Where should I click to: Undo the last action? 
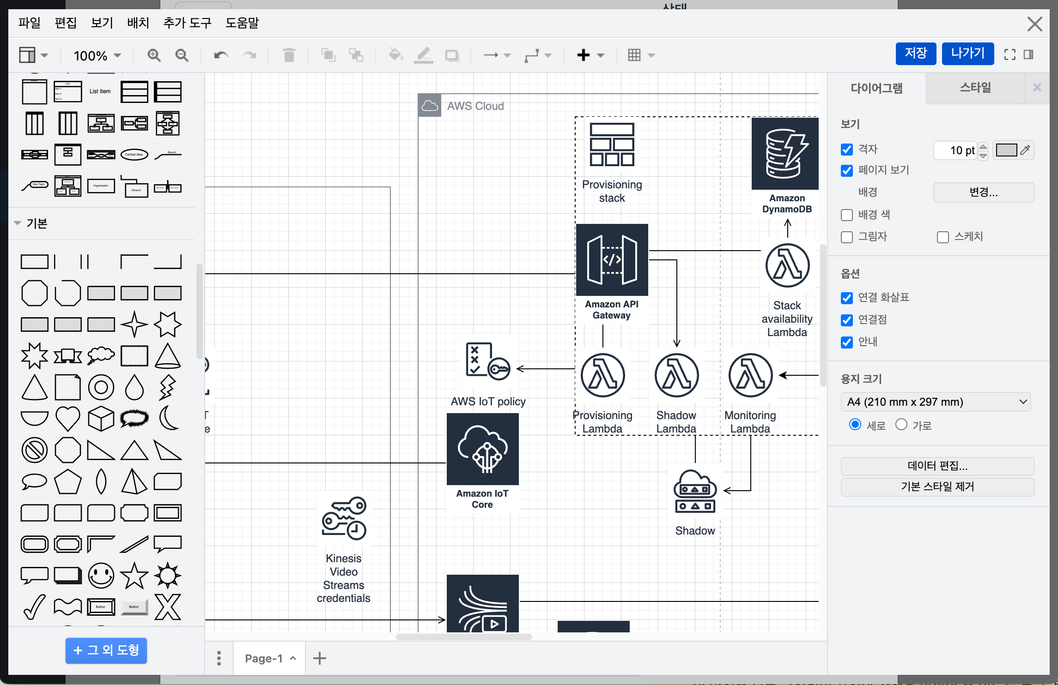tap(221, 55)
